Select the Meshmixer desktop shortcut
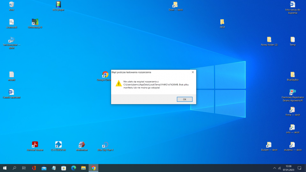The image size is (306, 172). coord(82,145)
